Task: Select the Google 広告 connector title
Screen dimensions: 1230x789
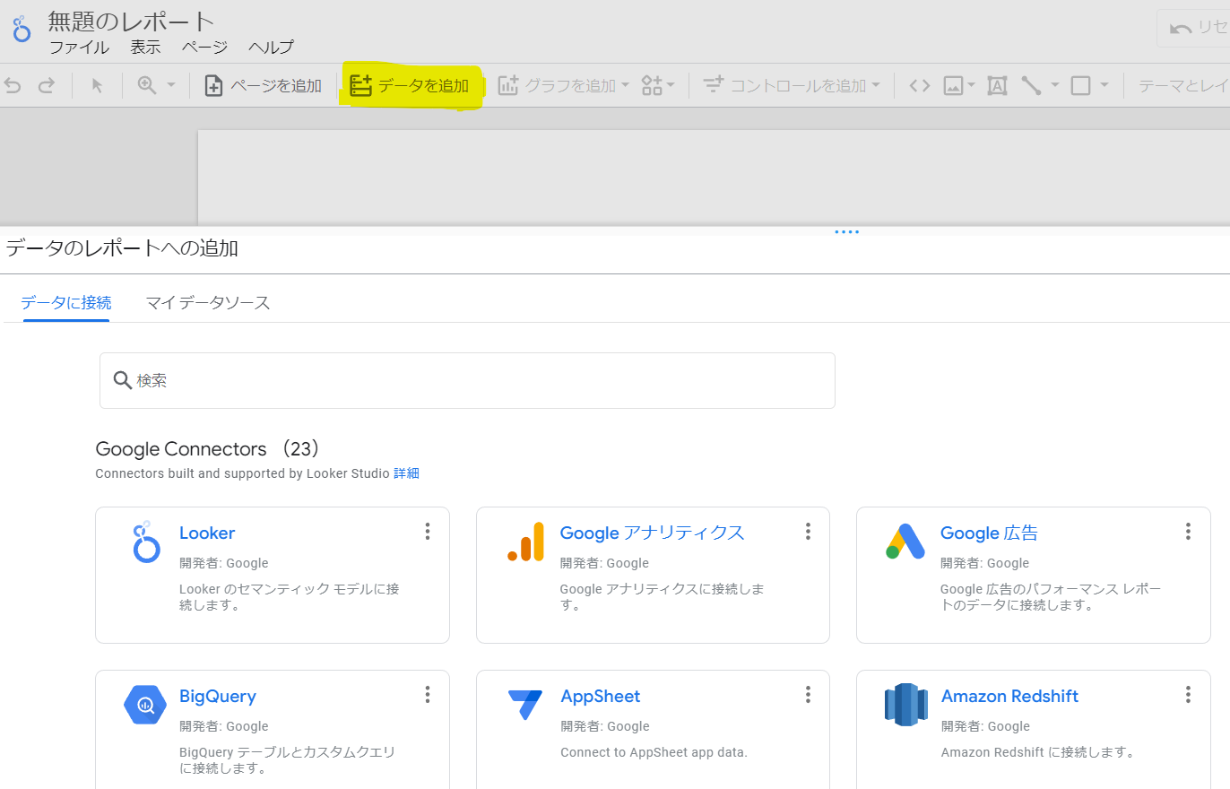Action: (x=989, y=533)
